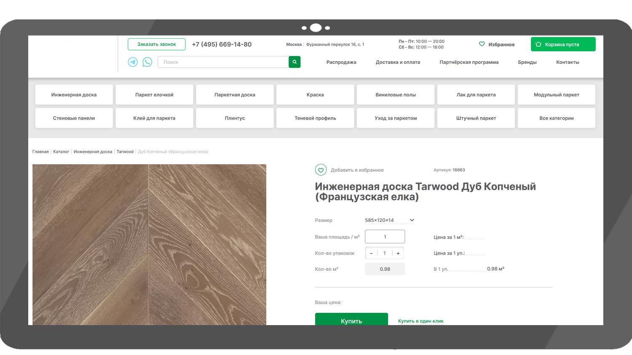The height and width of the screenshot is (355, 632).
Task: Open the empty cart Корзина пуста
Action: [563, 44]
